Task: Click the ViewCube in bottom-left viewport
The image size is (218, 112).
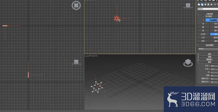Action: (76, 62)
